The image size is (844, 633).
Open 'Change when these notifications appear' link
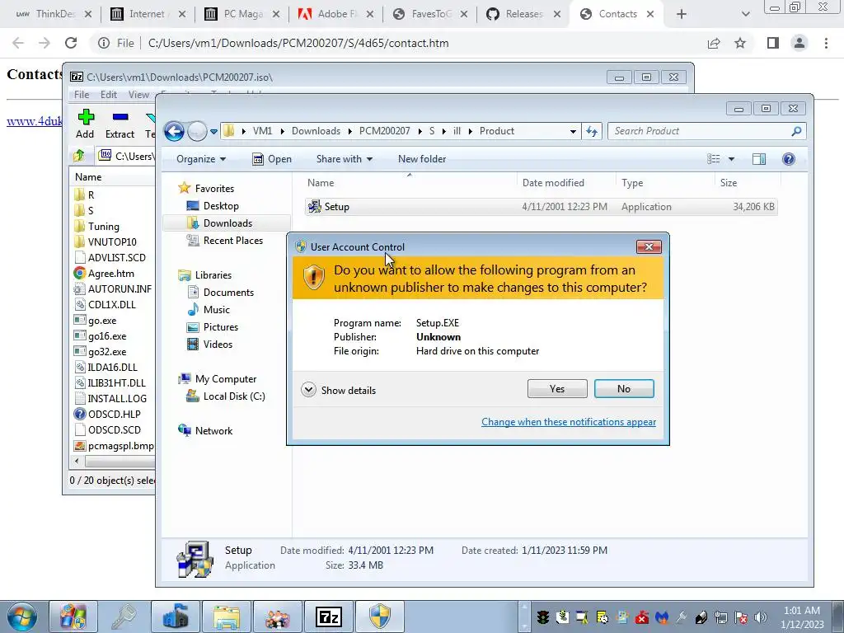tap(569, 422)
